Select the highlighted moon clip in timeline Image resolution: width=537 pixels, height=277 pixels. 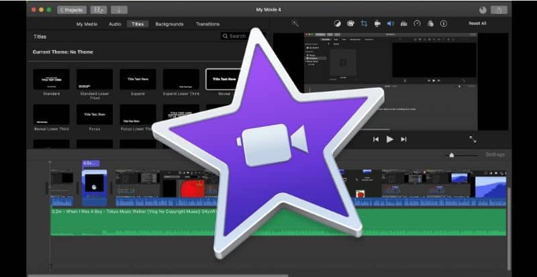(x=94, y=188)
